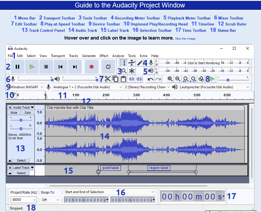Open the Tracks menu
The image size is (261, 212).
pos(74,56)
